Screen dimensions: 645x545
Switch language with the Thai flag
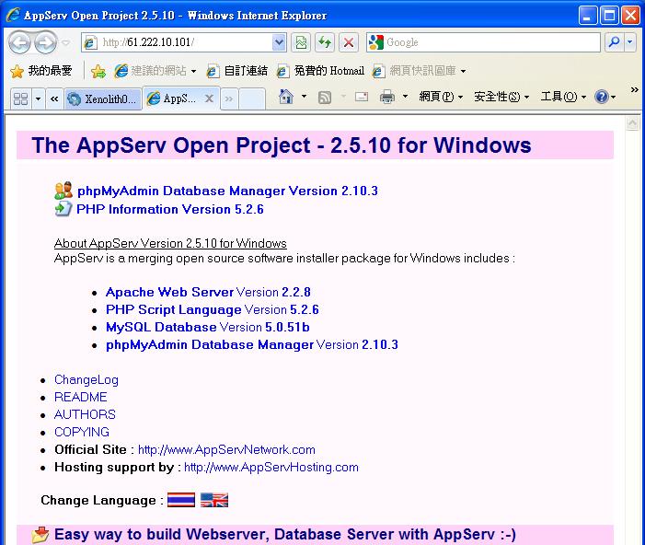click(181, 500)
